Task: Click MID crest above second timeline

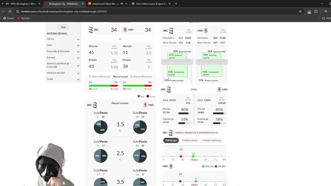Action: click(x=171, y=166)
